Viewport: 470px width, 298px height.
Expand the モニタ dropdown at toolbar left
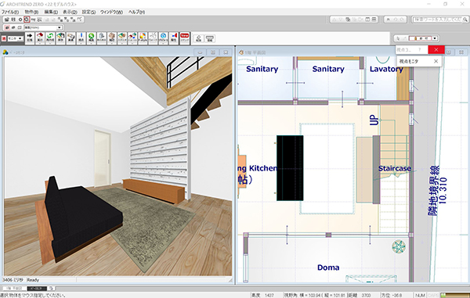pos(20,38)
